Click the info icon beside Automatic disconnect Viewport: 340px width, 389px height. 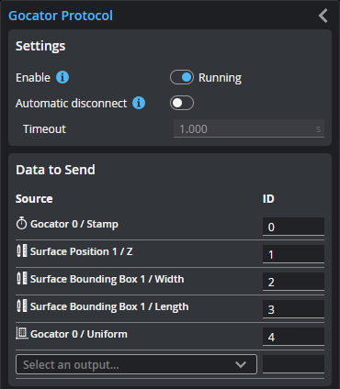[139, 103]
